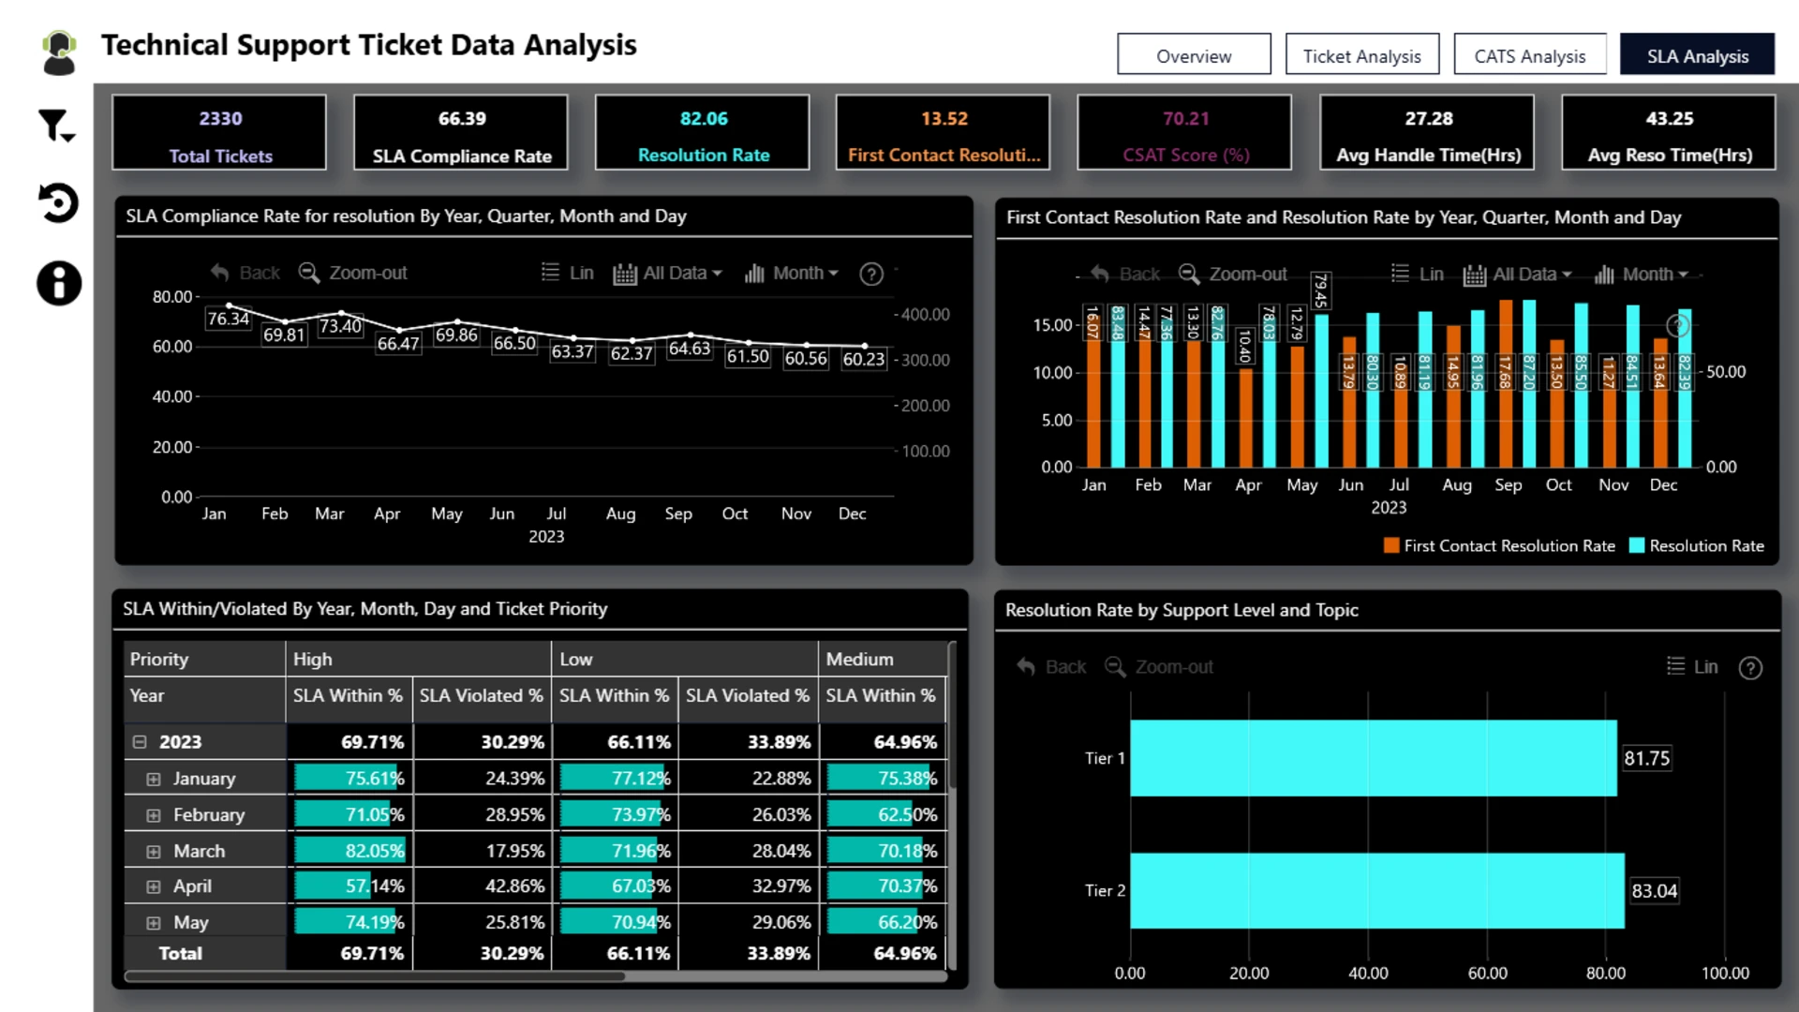The height and width of the screenshot is (1012, 1799).
Task: Click the support agent logo icon
Action: coord(59,52)
